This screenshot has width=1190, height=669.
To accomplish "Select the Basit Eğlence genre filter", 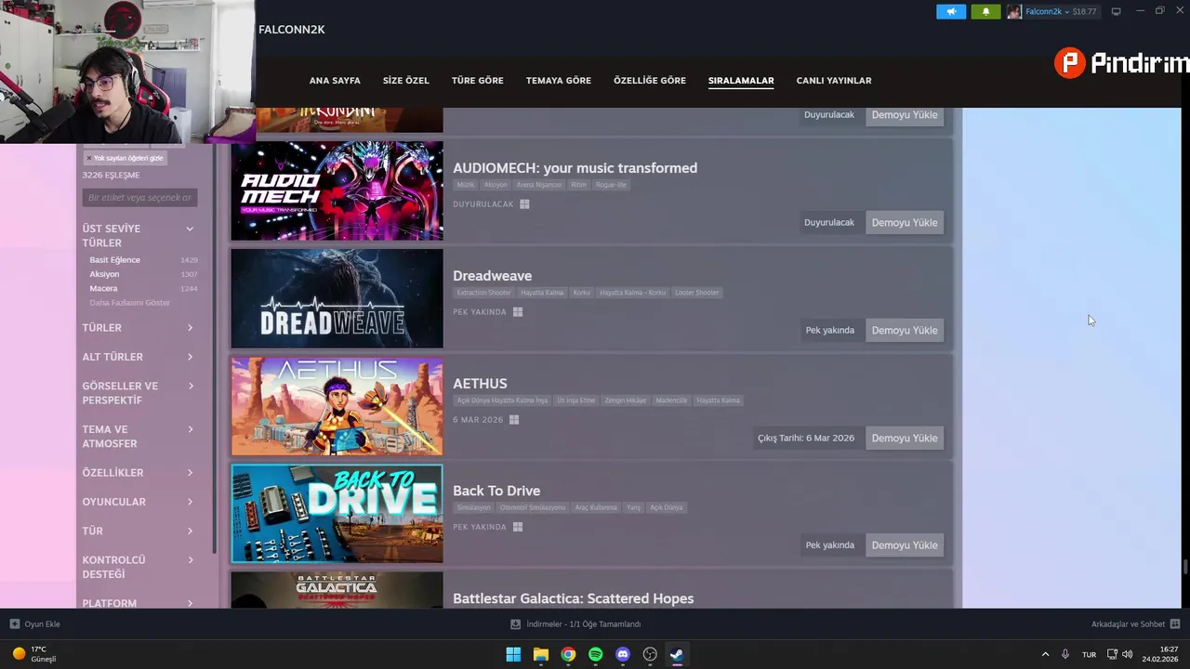I will coord(114,260).
